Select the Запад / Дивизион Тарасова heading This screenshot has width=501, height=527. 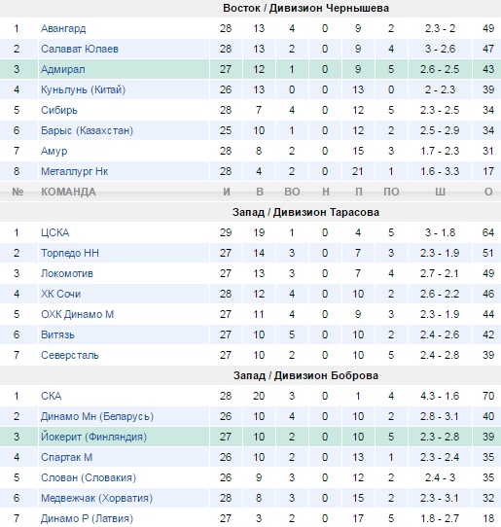(305, 212)
